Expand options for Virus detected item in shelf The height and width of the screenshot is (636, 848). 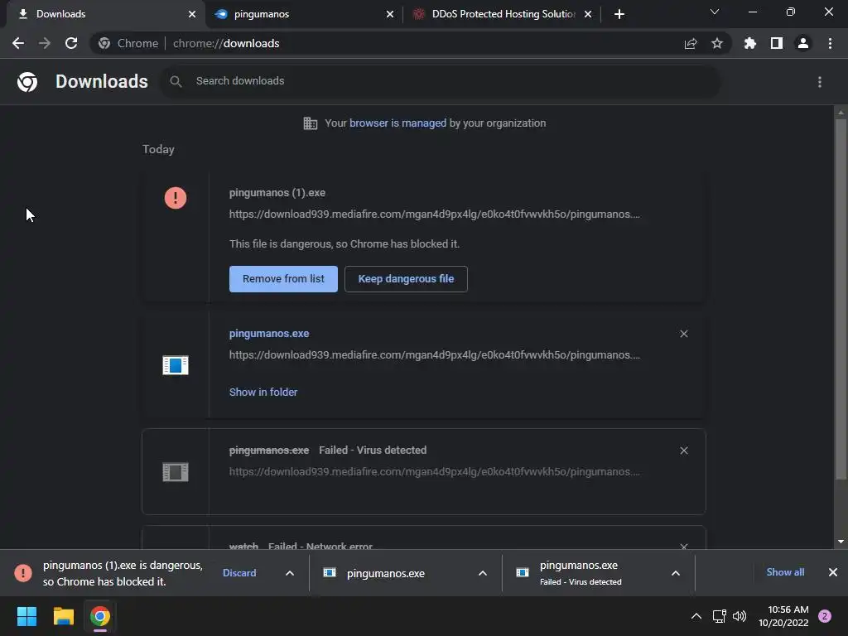[676, 573]
